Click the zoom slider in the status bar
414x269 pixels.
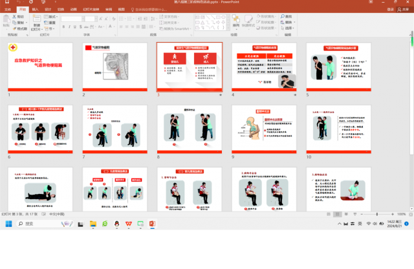coord(378,214)
